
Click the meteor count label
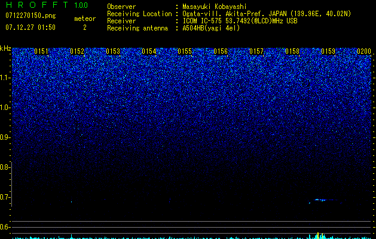pyautogui.click(x=85, y=19)
